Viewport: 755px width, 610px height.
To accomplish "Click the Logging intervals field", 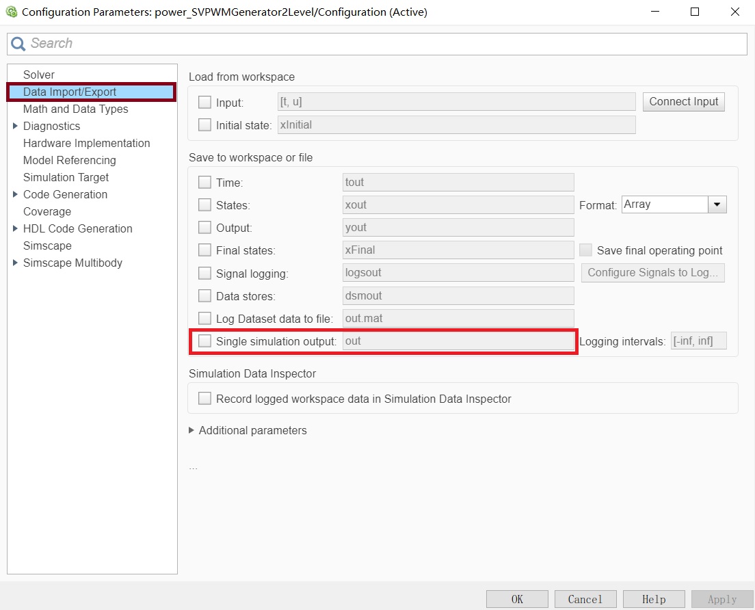I will [x=699, y=341].
